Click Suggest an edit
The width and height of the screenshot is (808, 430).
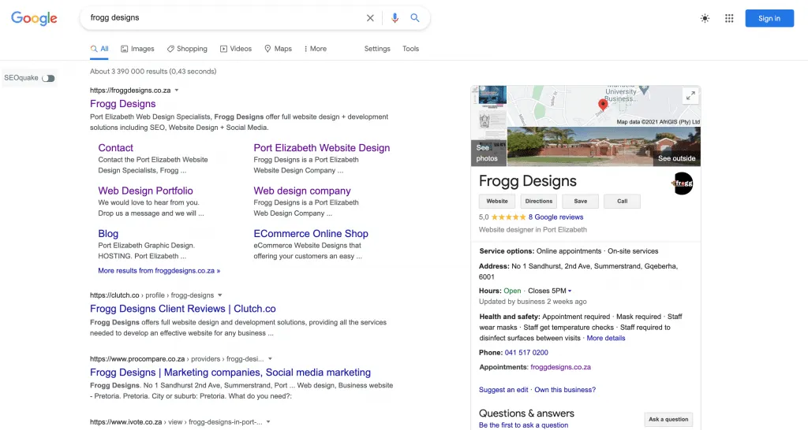pos(503,389)
